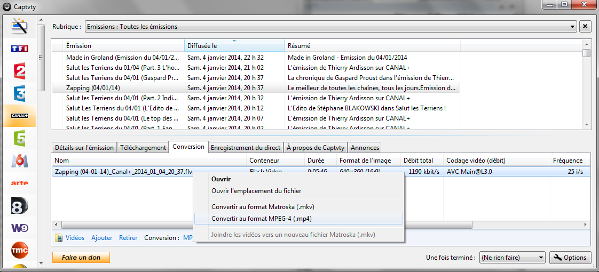Click the Ajouter link
This screenshot has height=272, width=599.
point(101,238)
